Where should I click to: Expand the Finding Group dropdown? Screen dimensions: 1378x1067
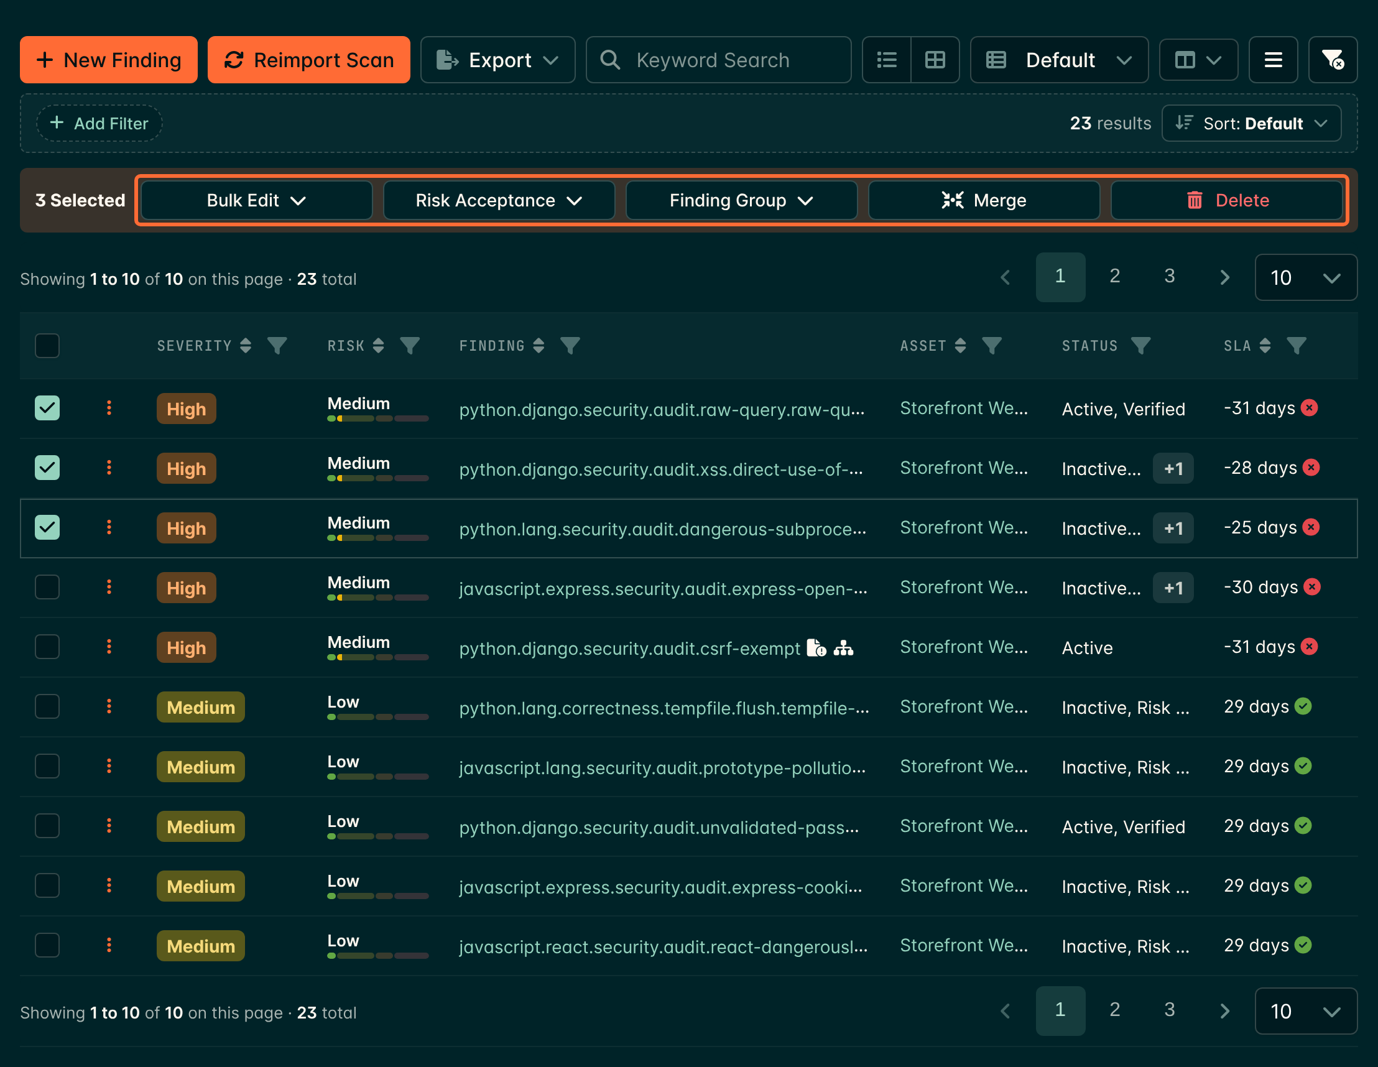(741, 200)
